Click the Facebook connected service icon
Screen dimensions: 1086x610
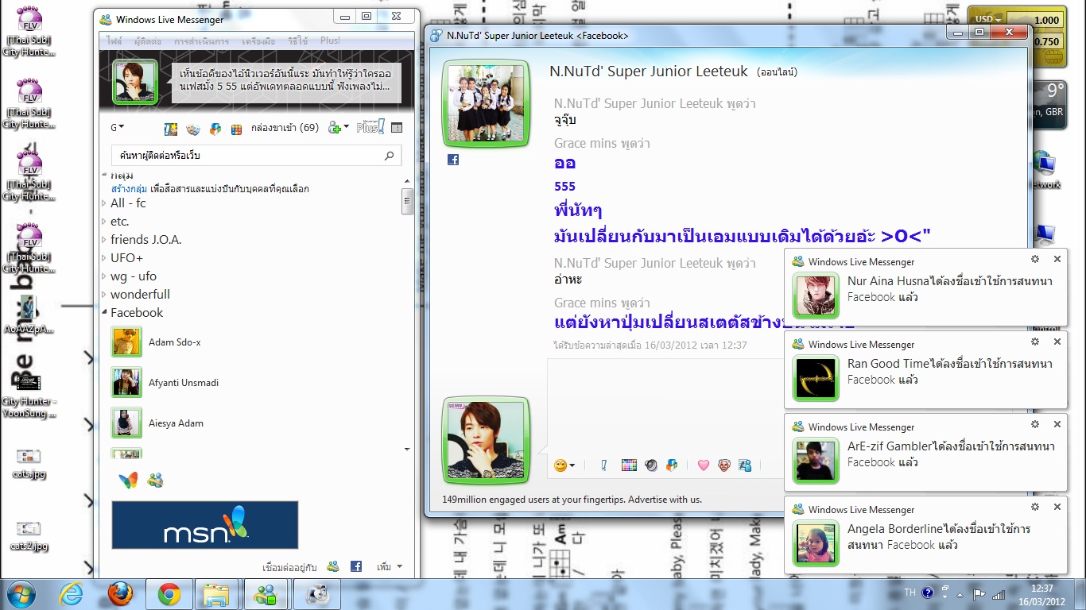(356, 566)
